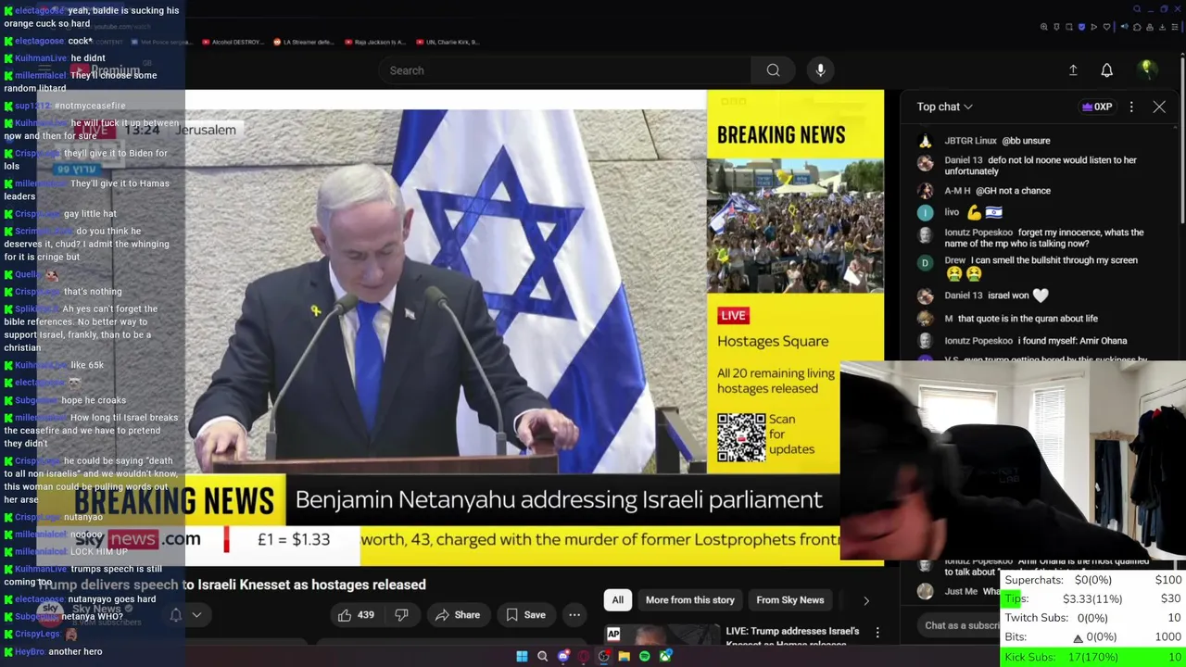1186x667 pixels.
Task: Open the YouTube Premium logo home link
Action: 105,70
